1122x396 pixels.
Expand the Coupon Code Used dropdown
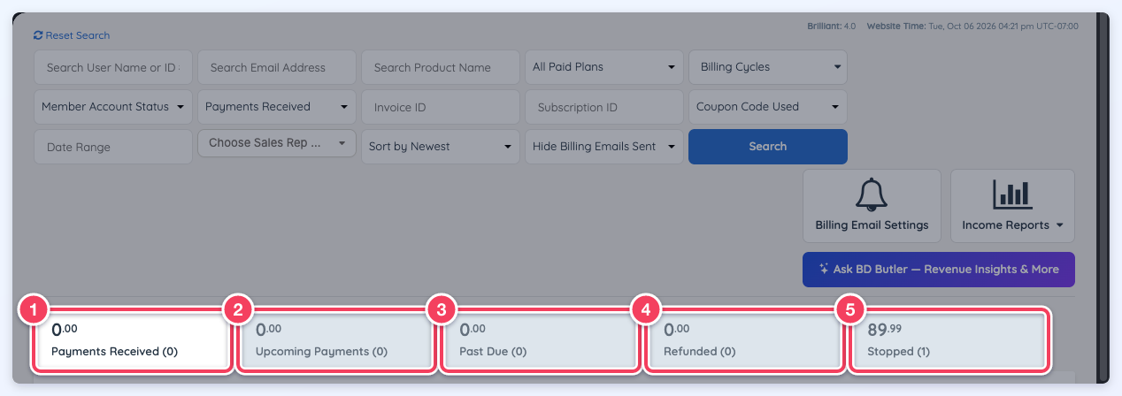(768, 107)
